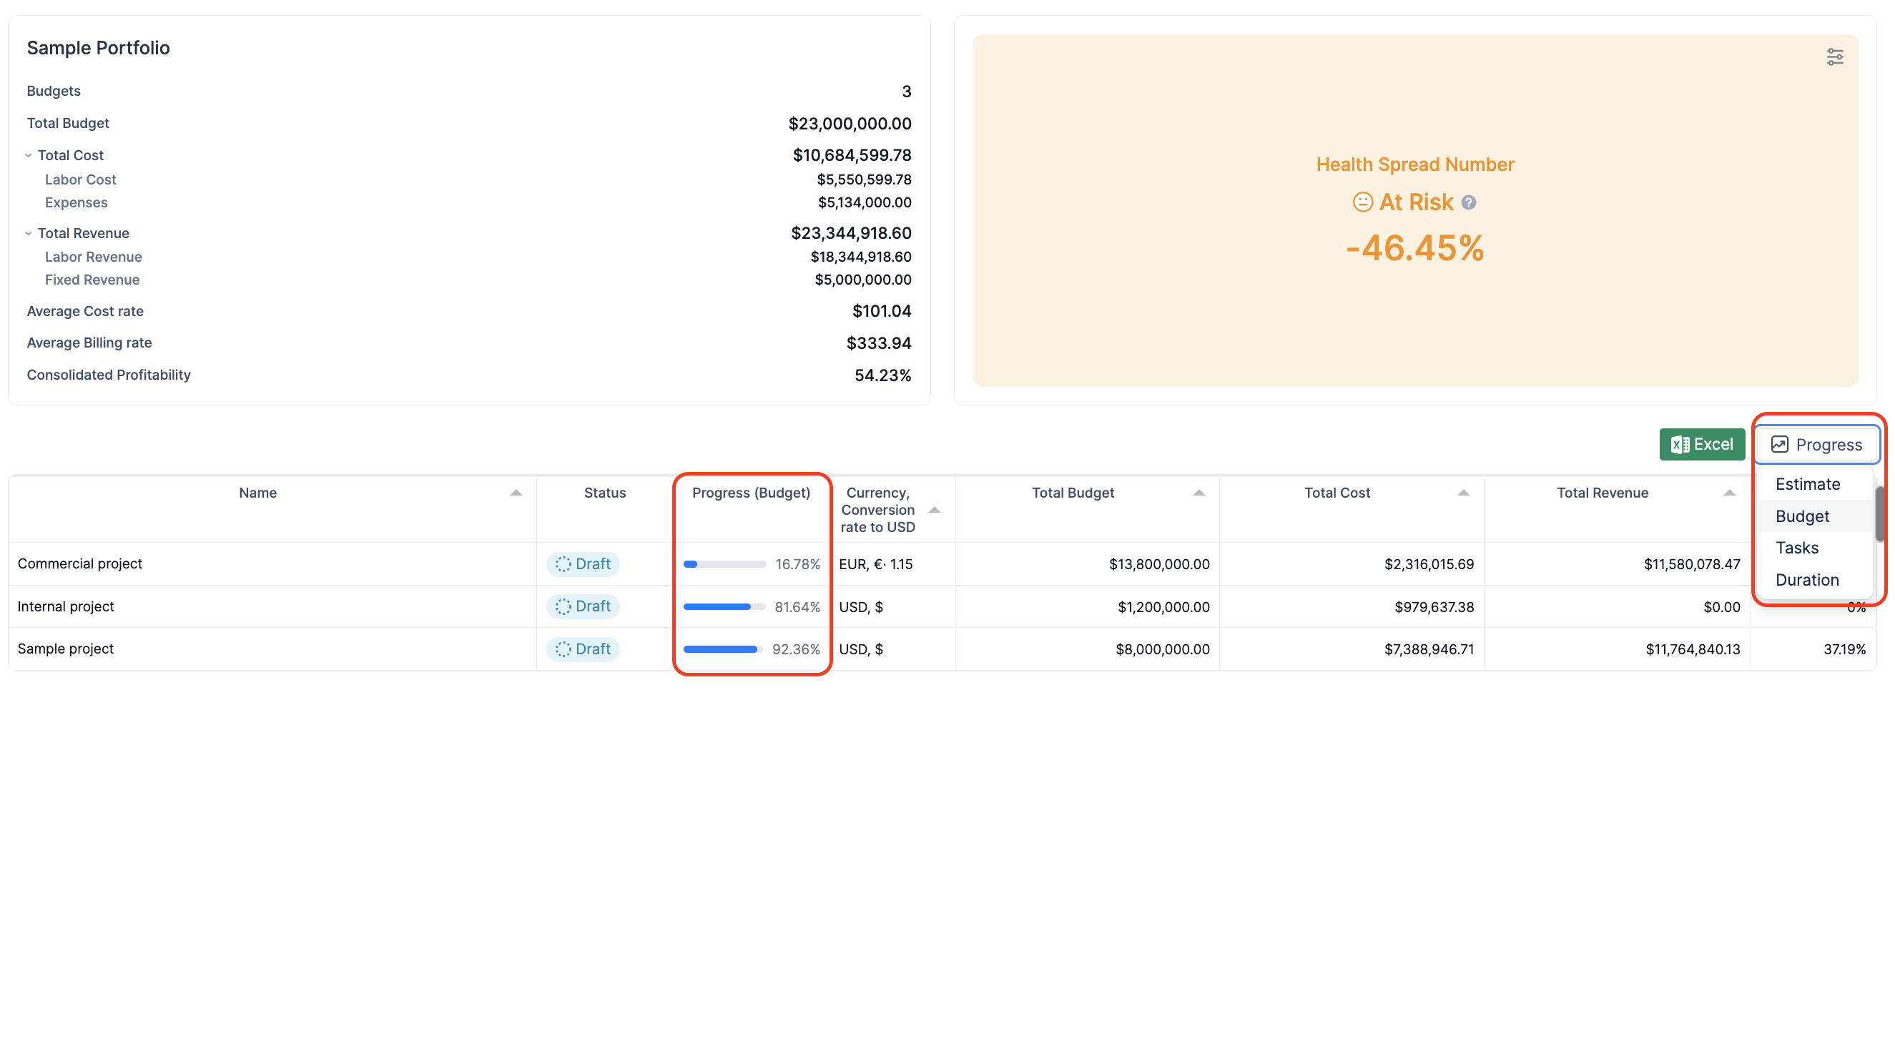The height and width of the screenshot is (1064, 1895).
Task: Open the Progress dropdown button
Action: pos(1817,445)
